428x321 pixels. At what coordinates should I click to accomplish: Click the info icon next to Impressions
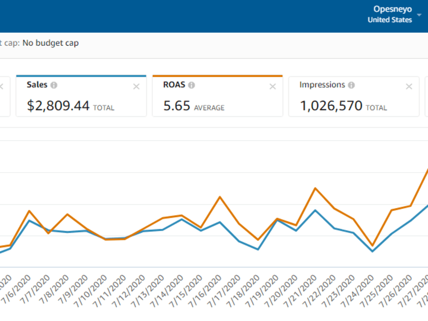coord(351,85)
